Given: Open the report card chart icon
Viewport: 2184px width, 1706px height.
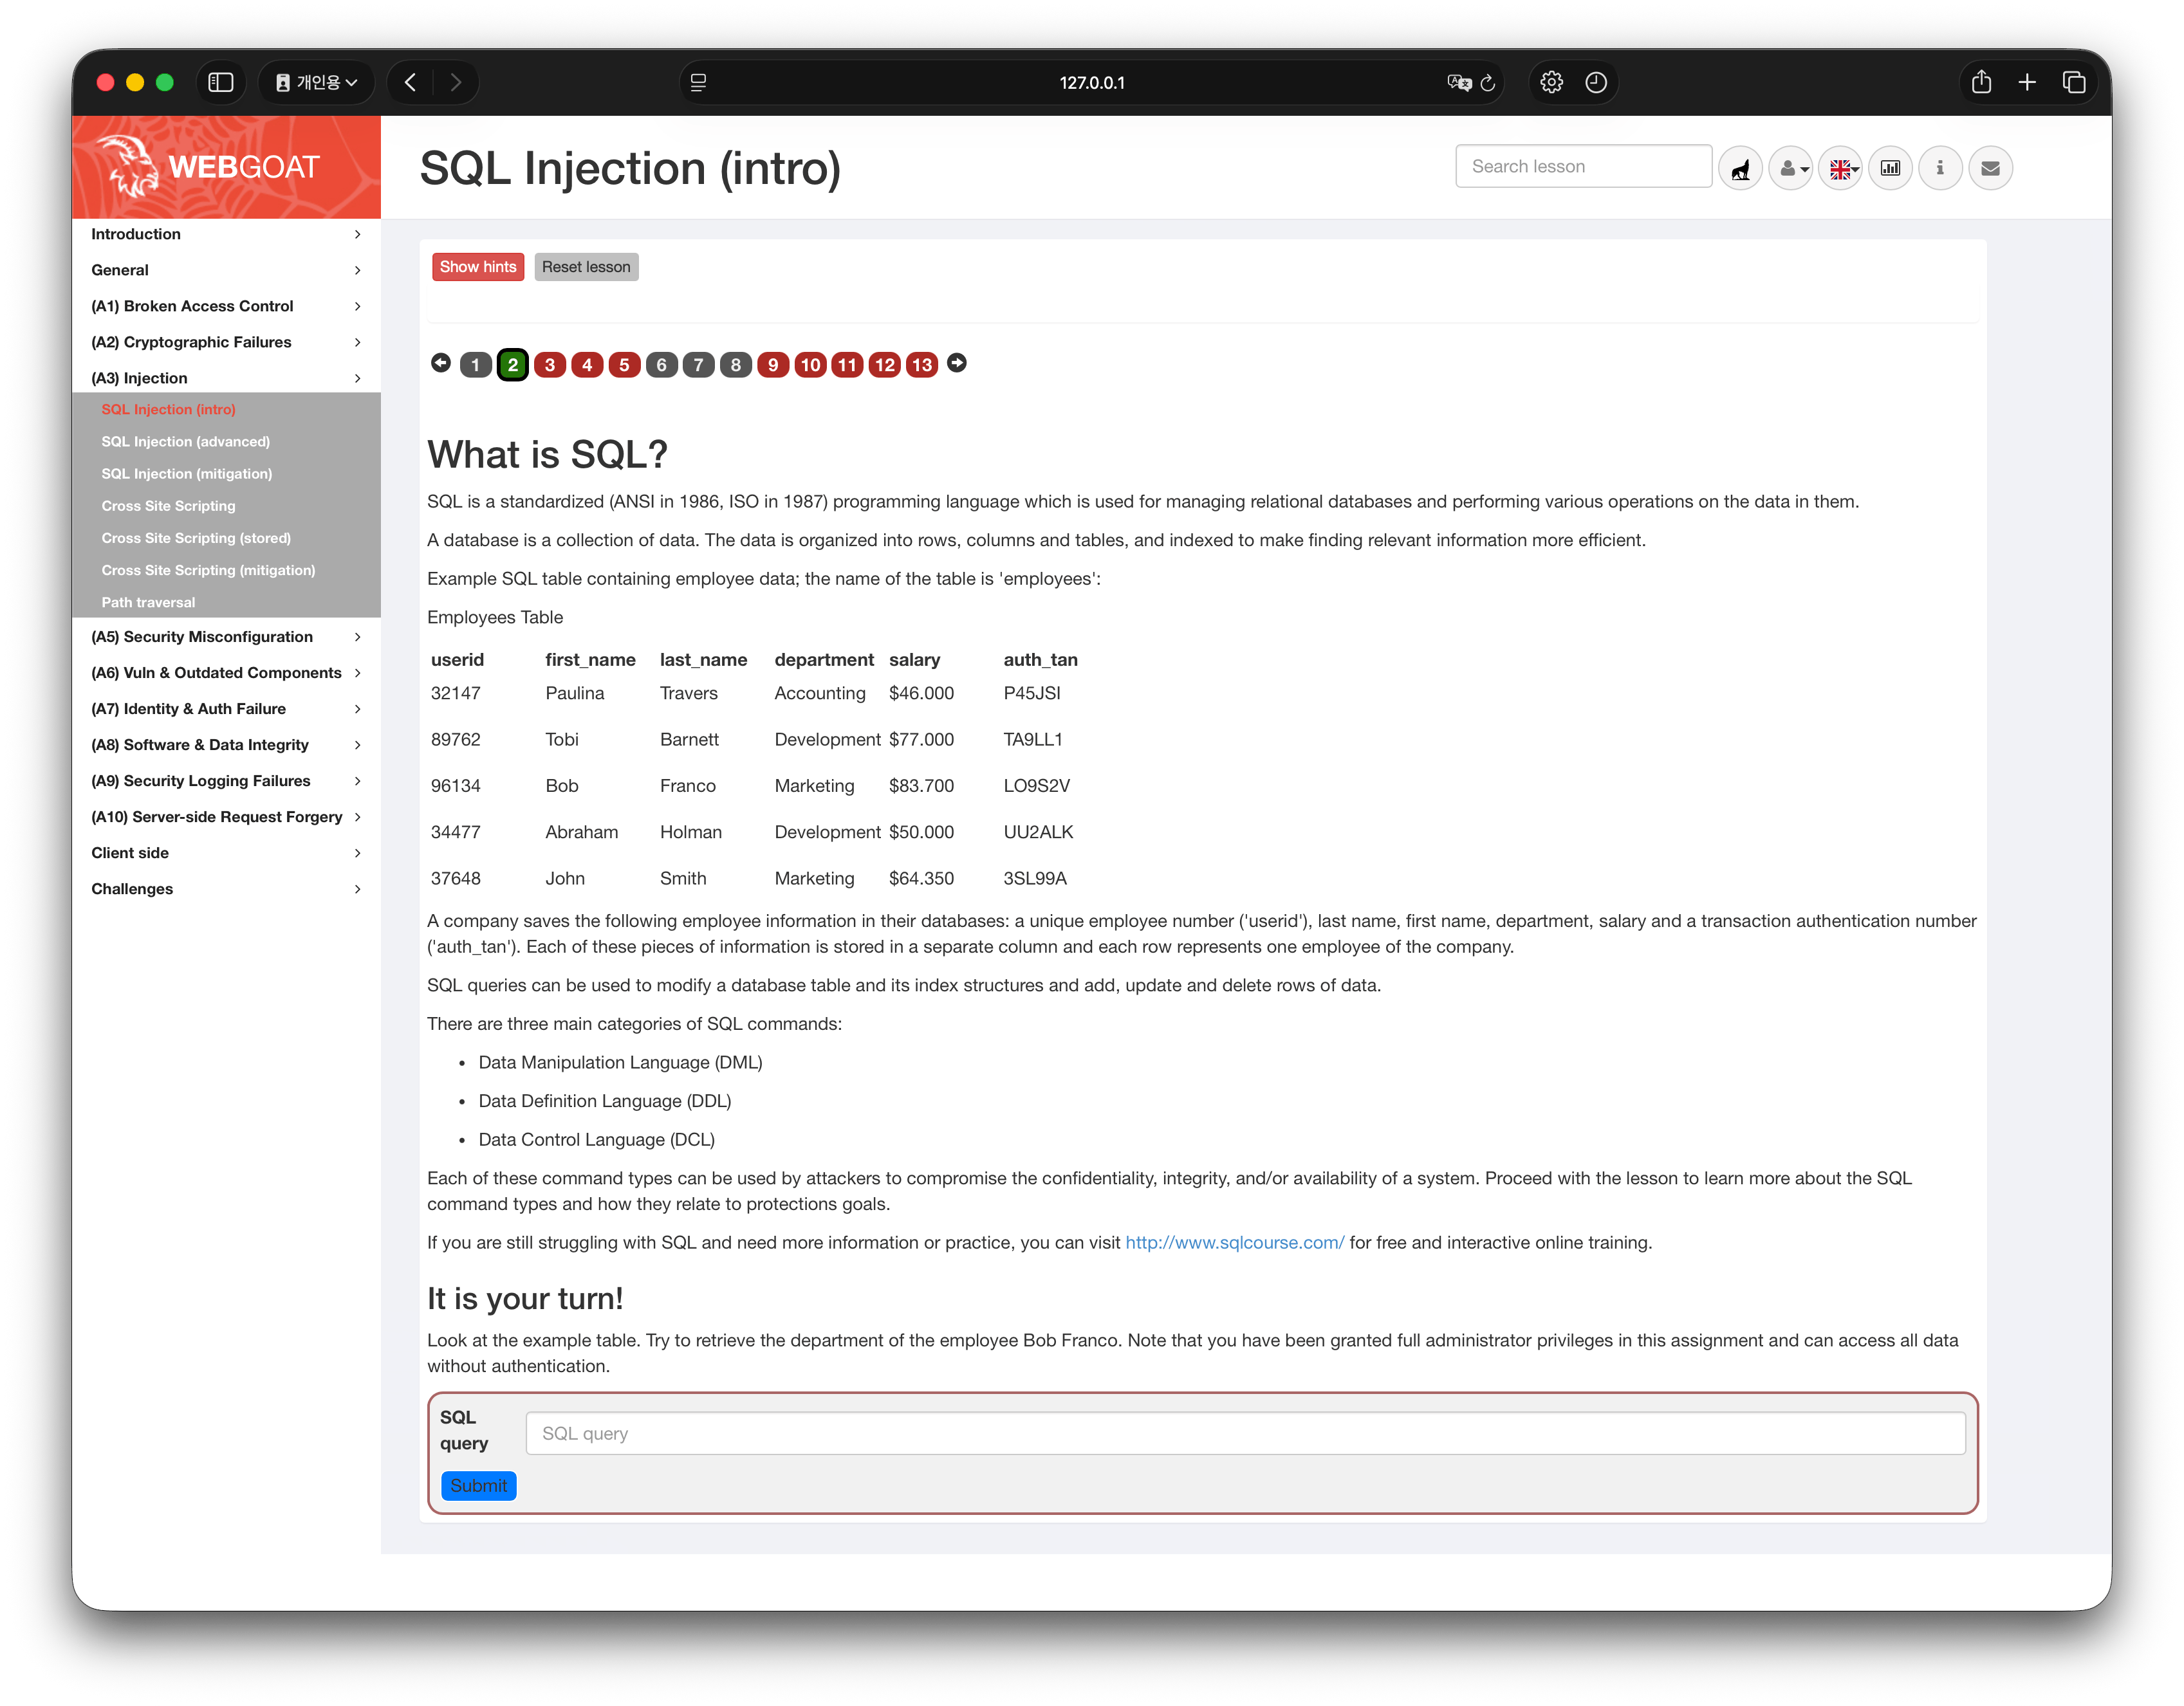Looking at the screenshot, I should click(x=1890, y=168).
